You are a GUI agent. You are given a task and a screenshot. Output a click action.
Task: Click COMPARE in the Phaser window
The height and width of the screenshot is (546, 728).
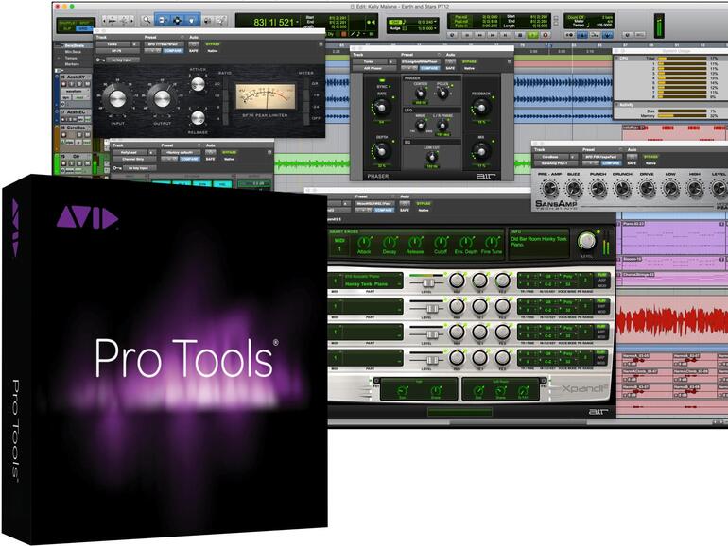point(429,68)
